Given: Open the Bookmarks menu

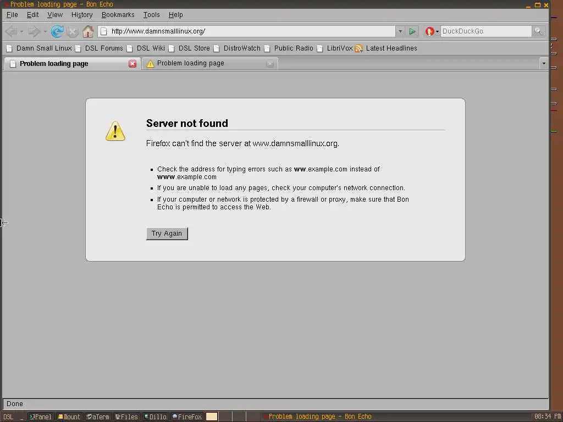Looking at the screenshot, I should point(118,15).
